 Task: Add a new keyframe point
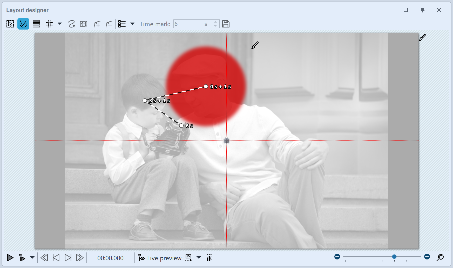(97, 24)
